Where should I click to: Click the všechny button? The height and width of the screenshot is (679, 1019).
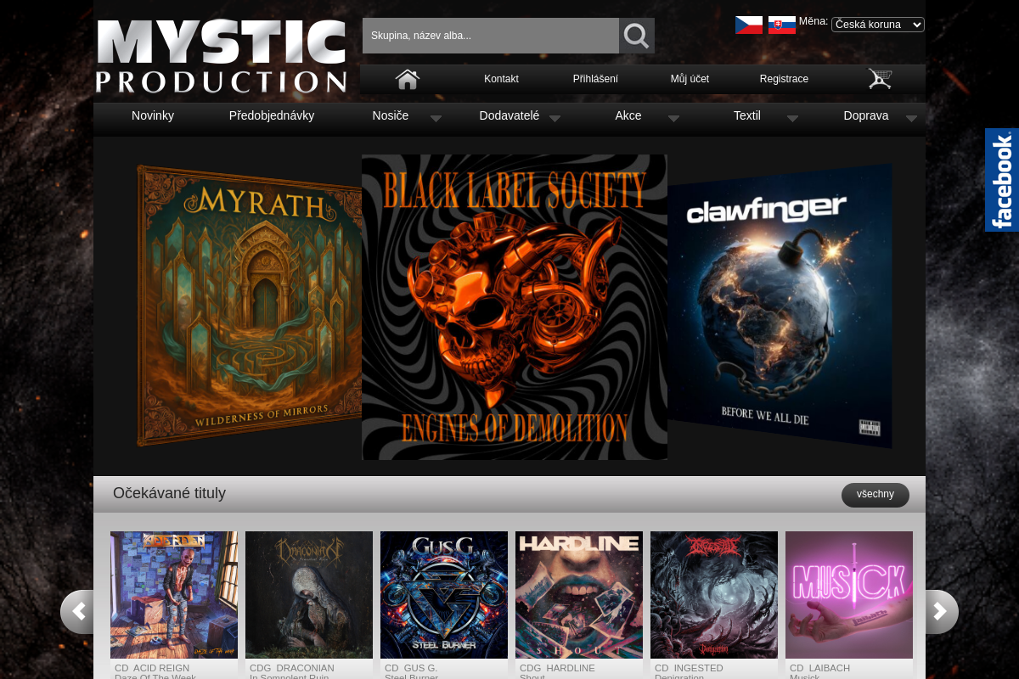[x=875, y=494]
